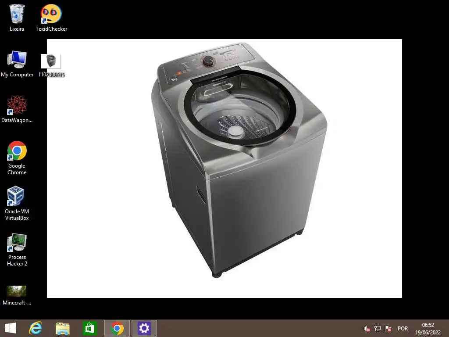
Task: Click the washing machine wallpaper image
Action: coord(224,168)
